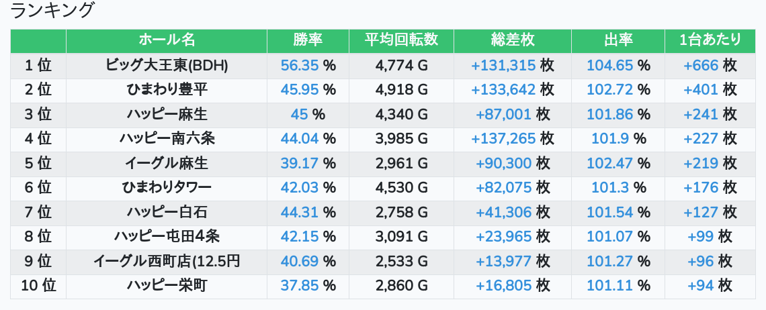Open ハッピー麻生's 45 win rate link
This screenshot has width=766, height=310.
[x=299, y=114]
